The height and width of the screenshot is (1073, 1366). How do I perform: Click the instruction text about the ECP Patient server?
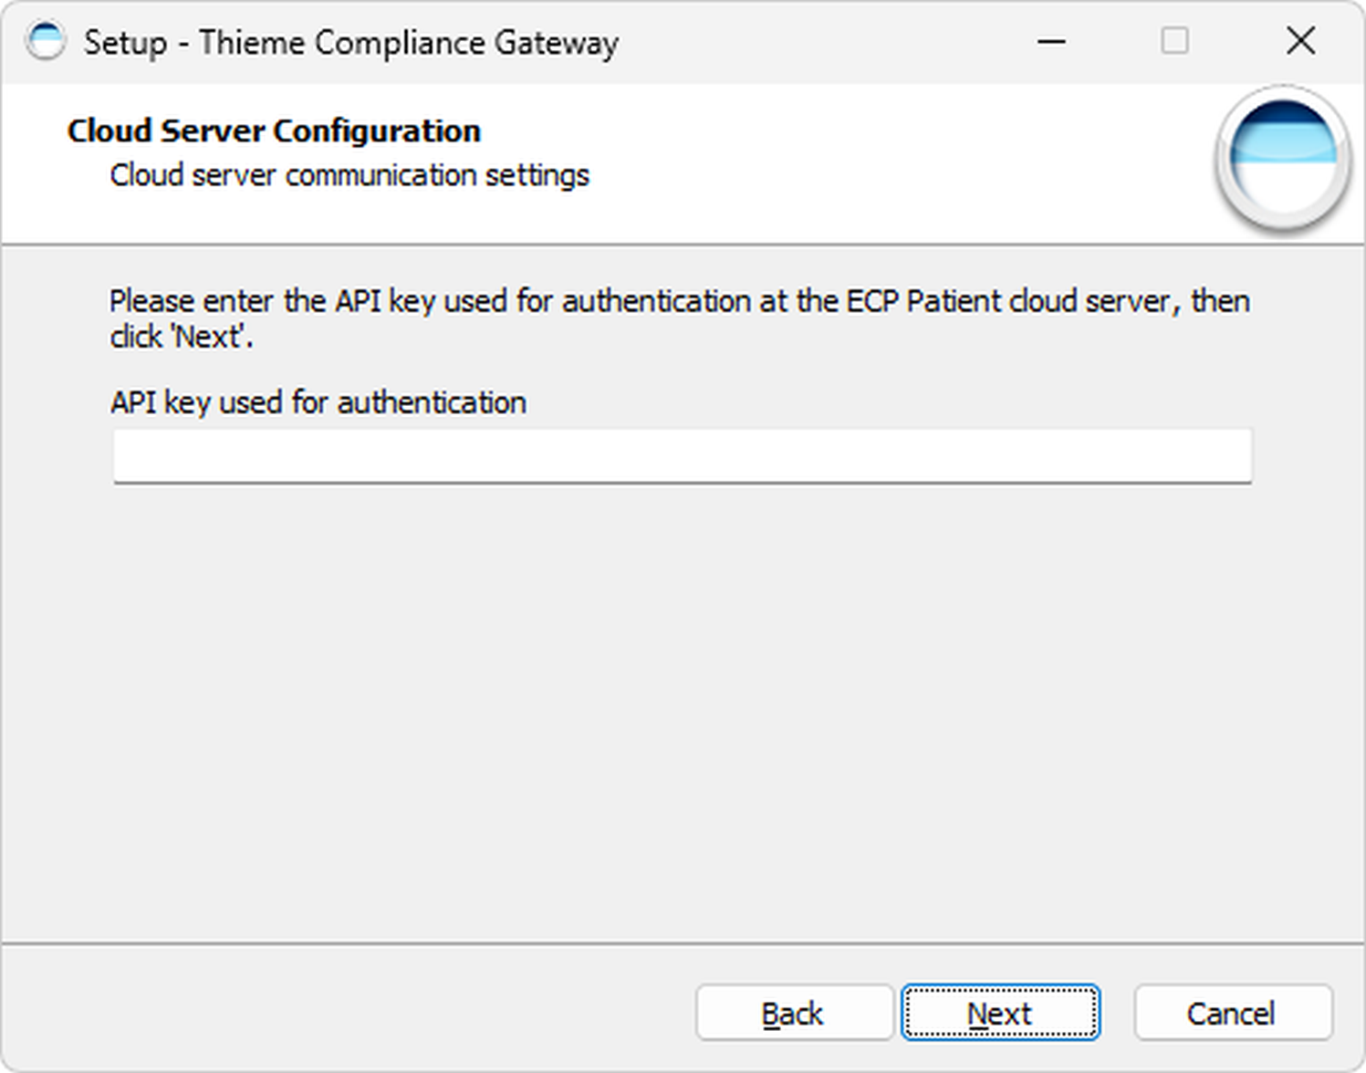point(679,301)
